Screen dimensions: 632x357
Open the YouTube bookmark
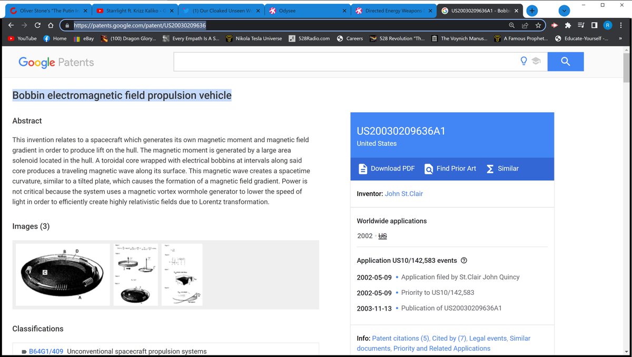22,38
